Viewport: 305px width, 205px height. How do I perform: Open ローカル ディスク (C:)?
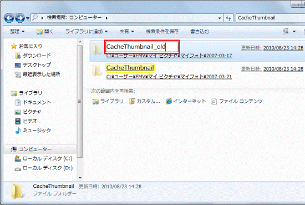tap(48, 159)
